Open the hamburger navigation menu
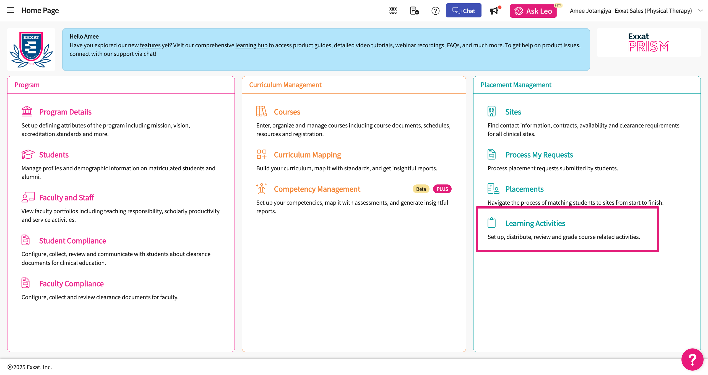Viewport: 708px width, 375px height. coord(11,11)
